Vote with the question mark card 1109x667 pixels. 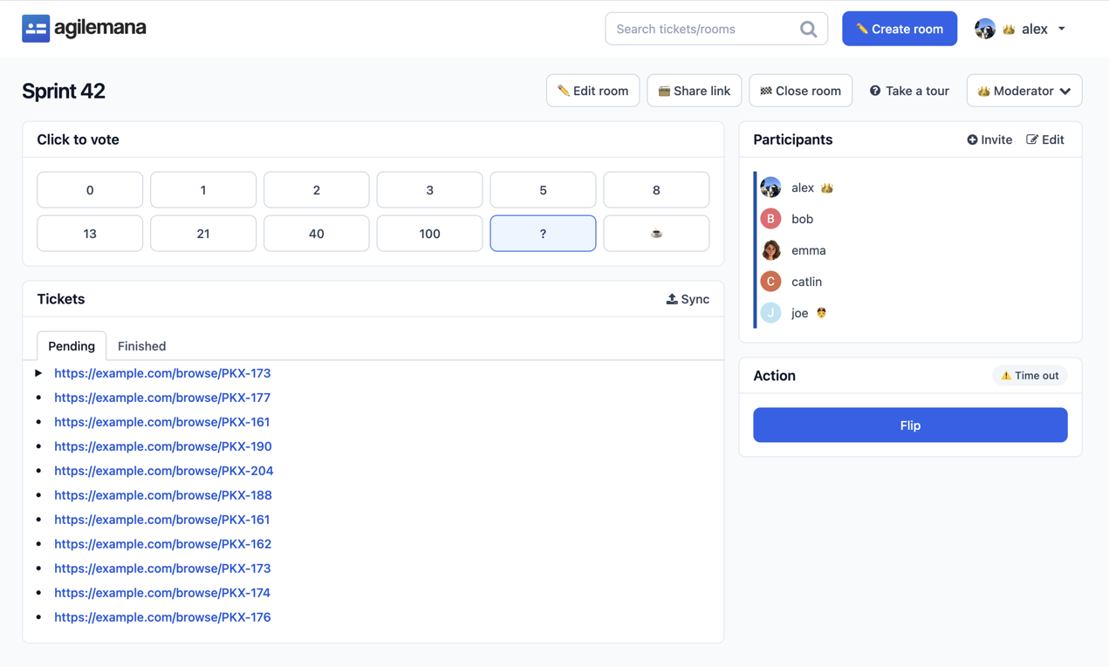coord(543,234)
